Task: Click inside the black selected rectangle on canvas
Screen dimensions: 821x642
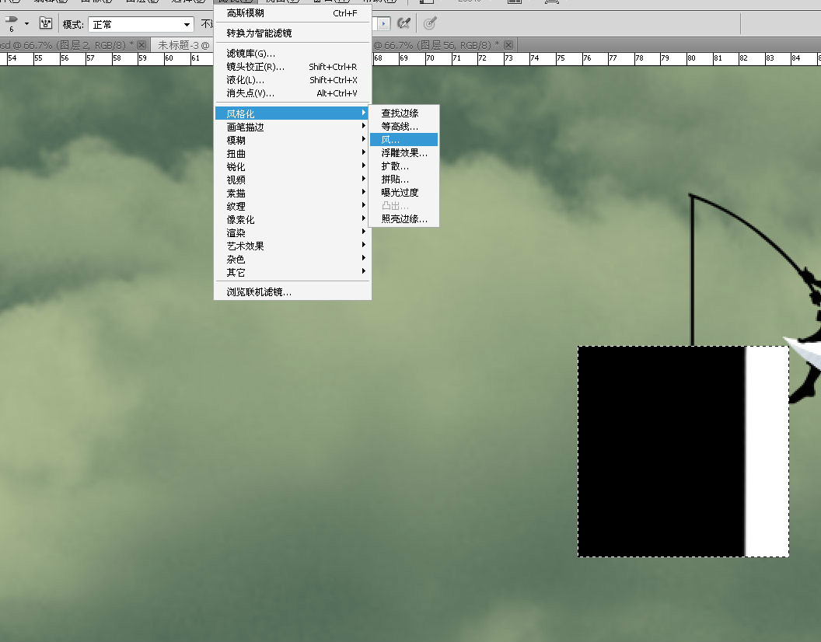Action: 661,452
